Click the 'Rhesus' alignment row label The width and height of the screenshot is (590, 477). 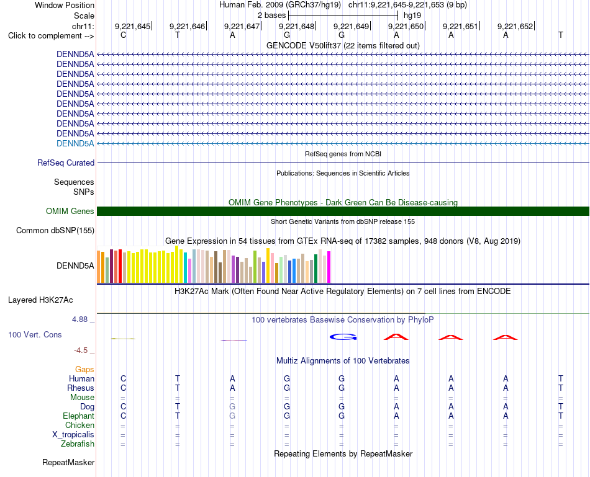point(81,388)
